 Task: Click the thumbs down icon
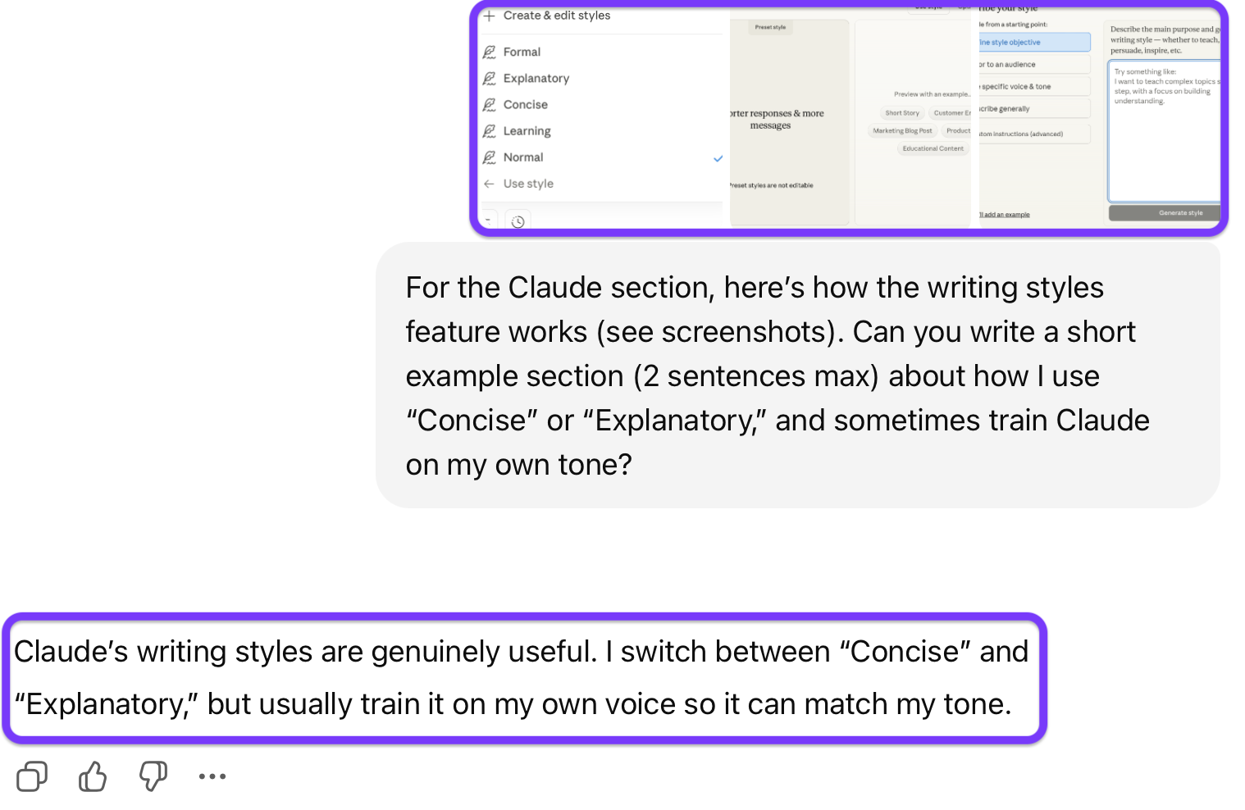tap(153, 776)
